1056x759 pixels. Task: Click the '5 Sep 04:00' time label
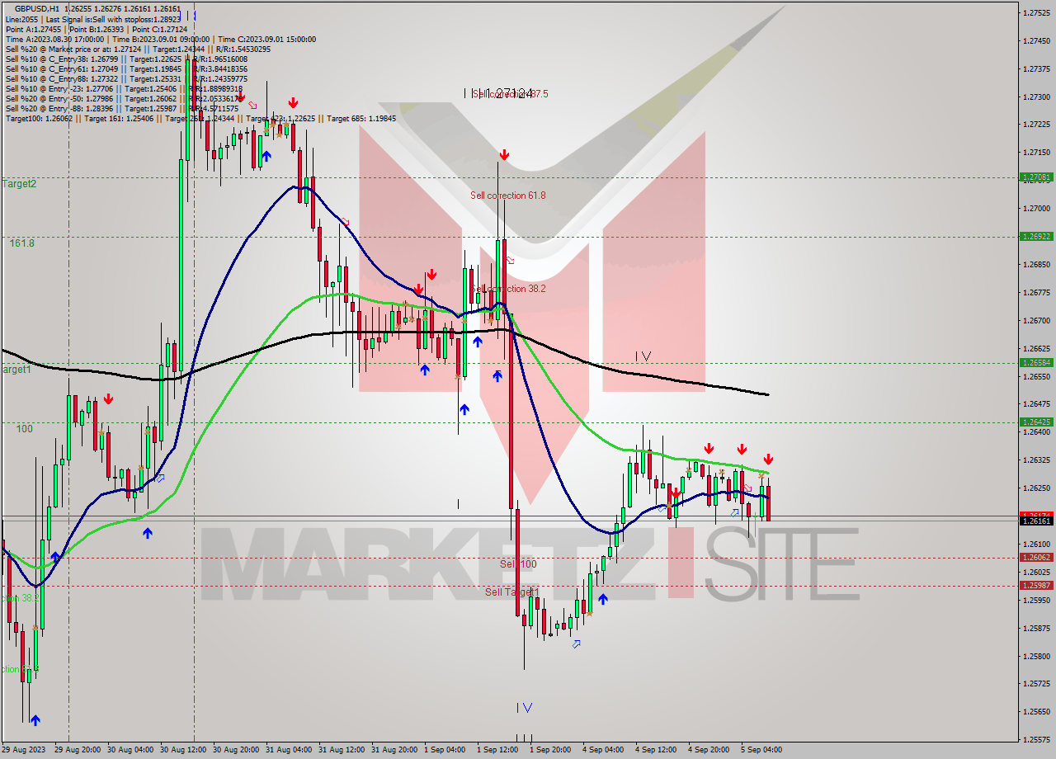tap(761, 750)
